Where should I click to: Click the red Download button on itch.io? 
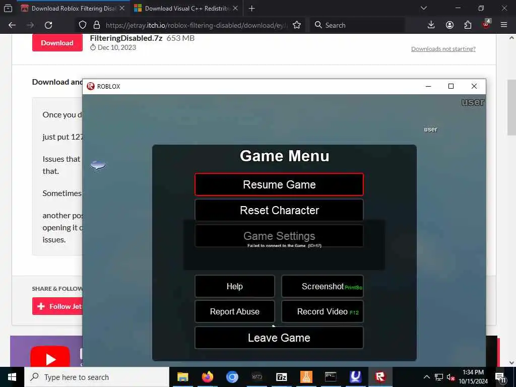pos(57,43)
